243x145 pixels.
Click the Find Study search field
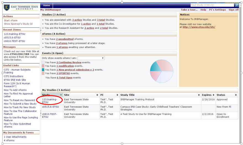[x=212, y=5]
